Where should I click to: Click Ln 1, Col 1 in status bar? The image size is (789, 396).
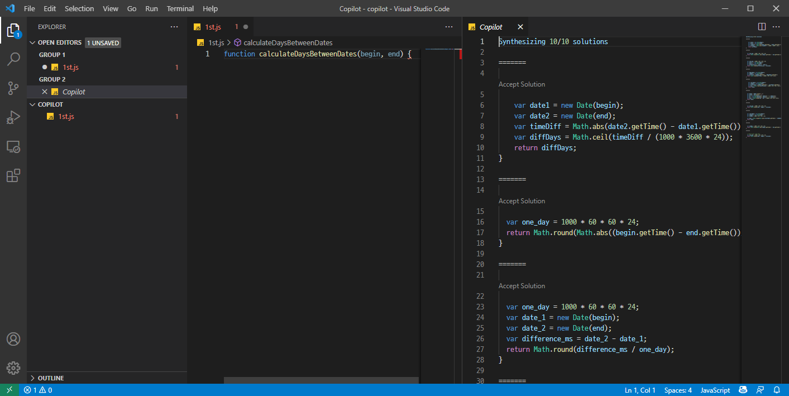[640, 390]
